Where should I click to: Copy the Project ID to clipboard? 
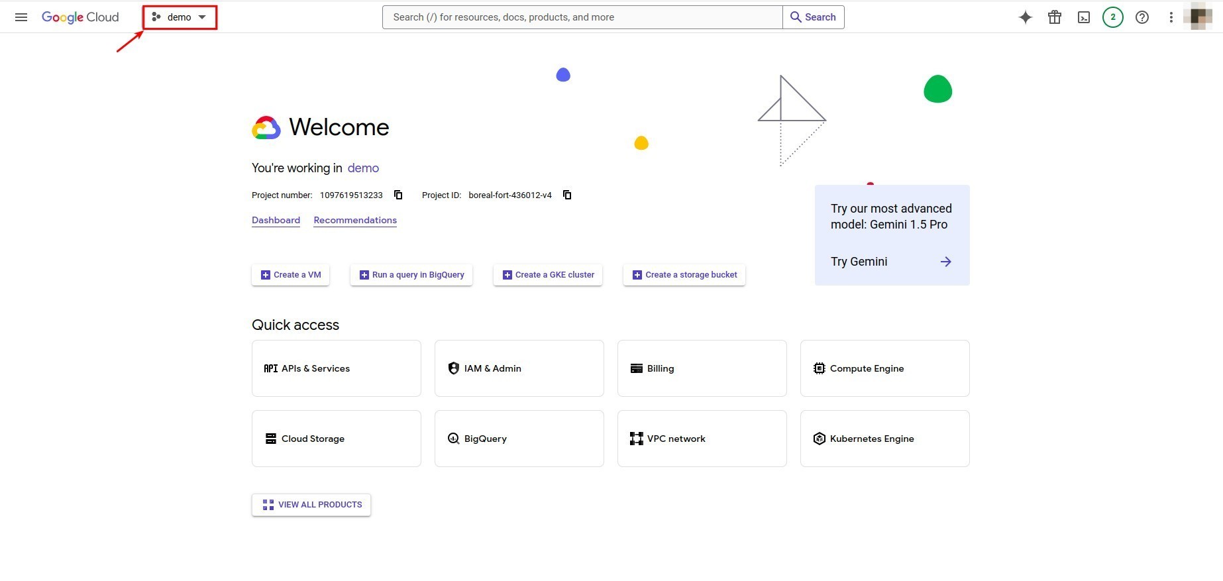pyautogui.click(x=567, y=195)
